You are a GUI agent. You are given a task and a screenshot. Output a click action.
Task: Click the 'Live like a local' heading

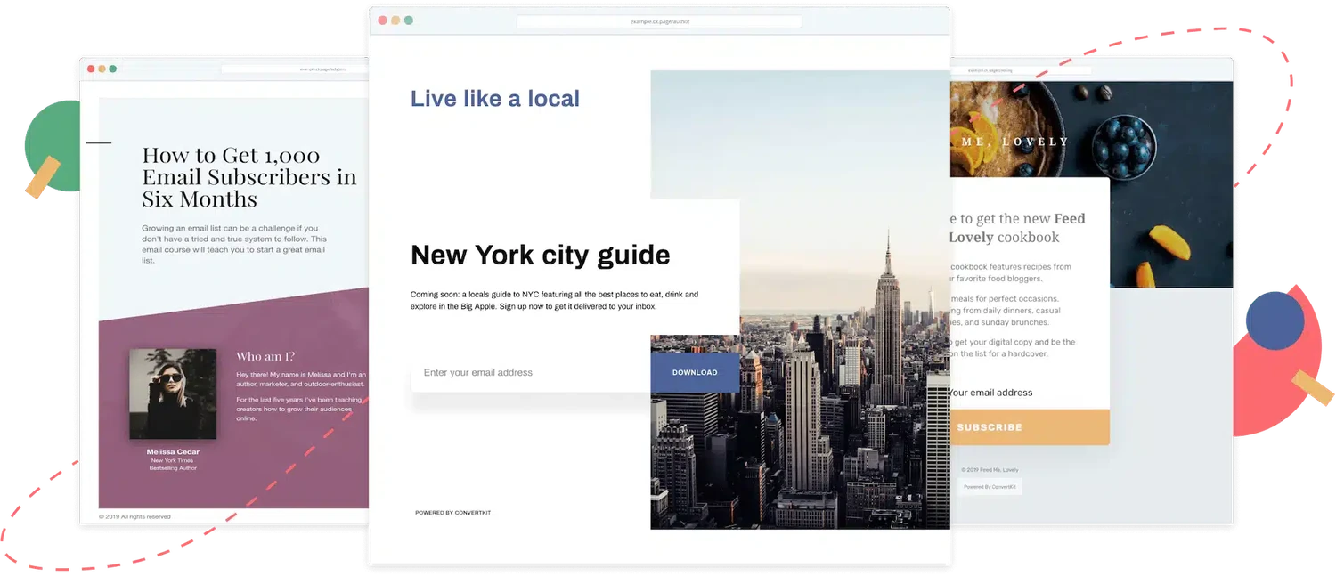(495, 99)
